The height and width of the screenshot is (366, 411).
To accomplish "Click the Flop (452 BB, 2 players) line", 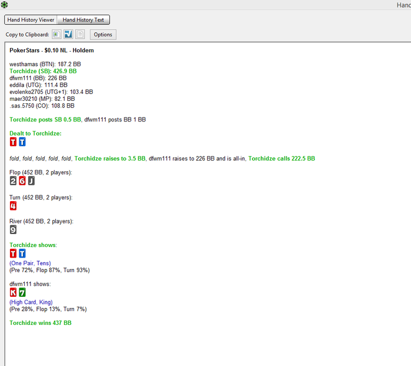I will [x=41, y=172].
